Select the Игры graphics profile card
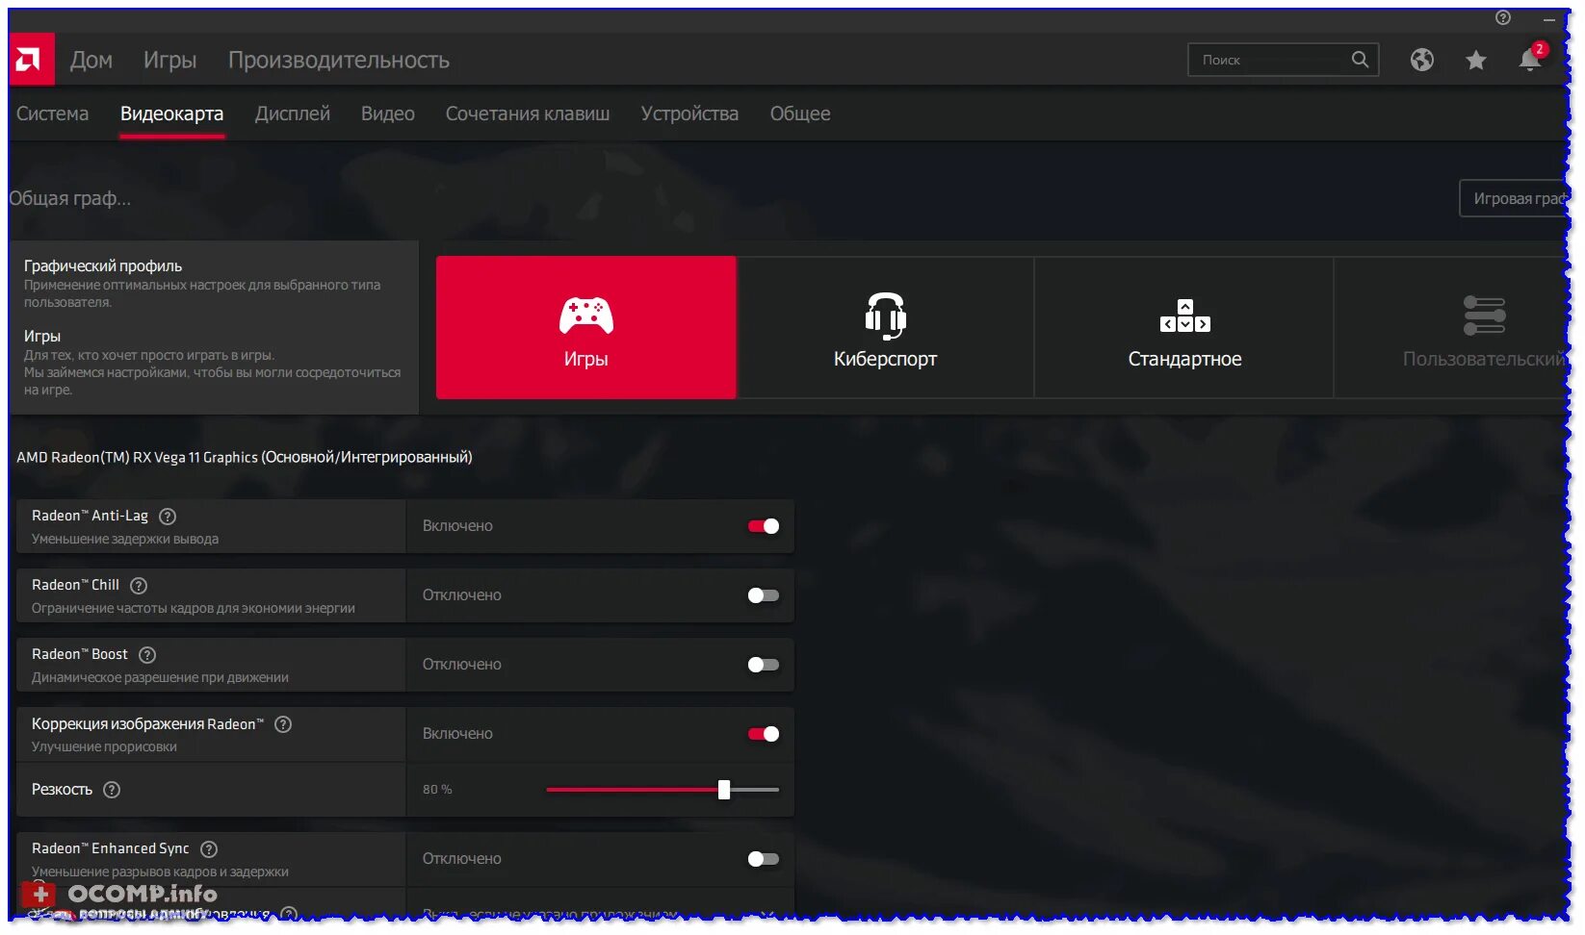This screenshot has width=1585, height=935. [586, 327]
